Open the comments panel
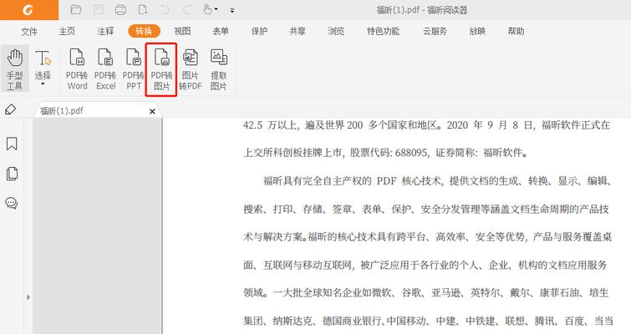631x334 pixels. coord(11,204)
